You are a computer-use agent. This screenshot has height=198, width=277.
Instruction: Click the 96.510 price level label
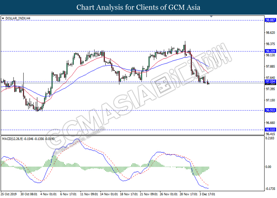point(270,129)
